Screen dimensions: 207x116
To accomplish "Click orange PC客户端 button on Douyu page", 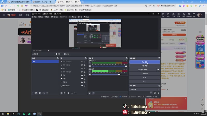I will [180, 23].
